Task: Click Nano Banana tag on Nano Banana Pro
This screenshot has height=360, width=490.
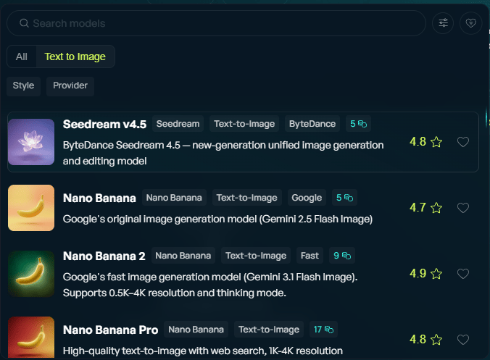Action: coord(196,330)
